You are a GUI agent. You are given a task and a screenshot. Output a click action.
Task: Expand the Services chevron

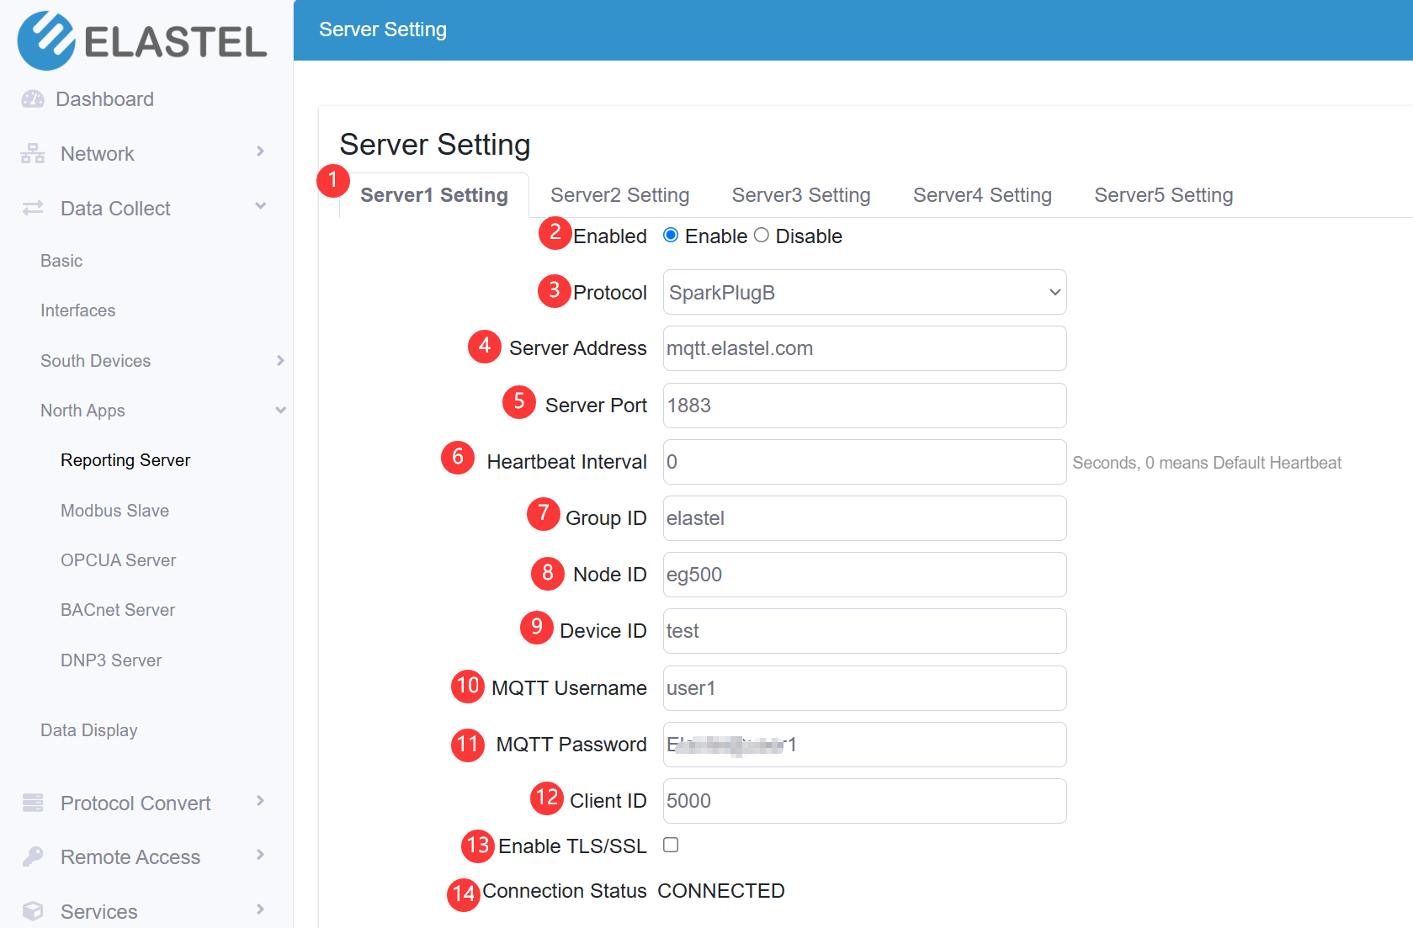(x=260, y=909)
